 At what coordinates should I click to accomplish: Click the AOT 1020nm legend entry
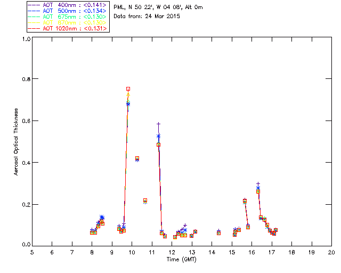68,28
